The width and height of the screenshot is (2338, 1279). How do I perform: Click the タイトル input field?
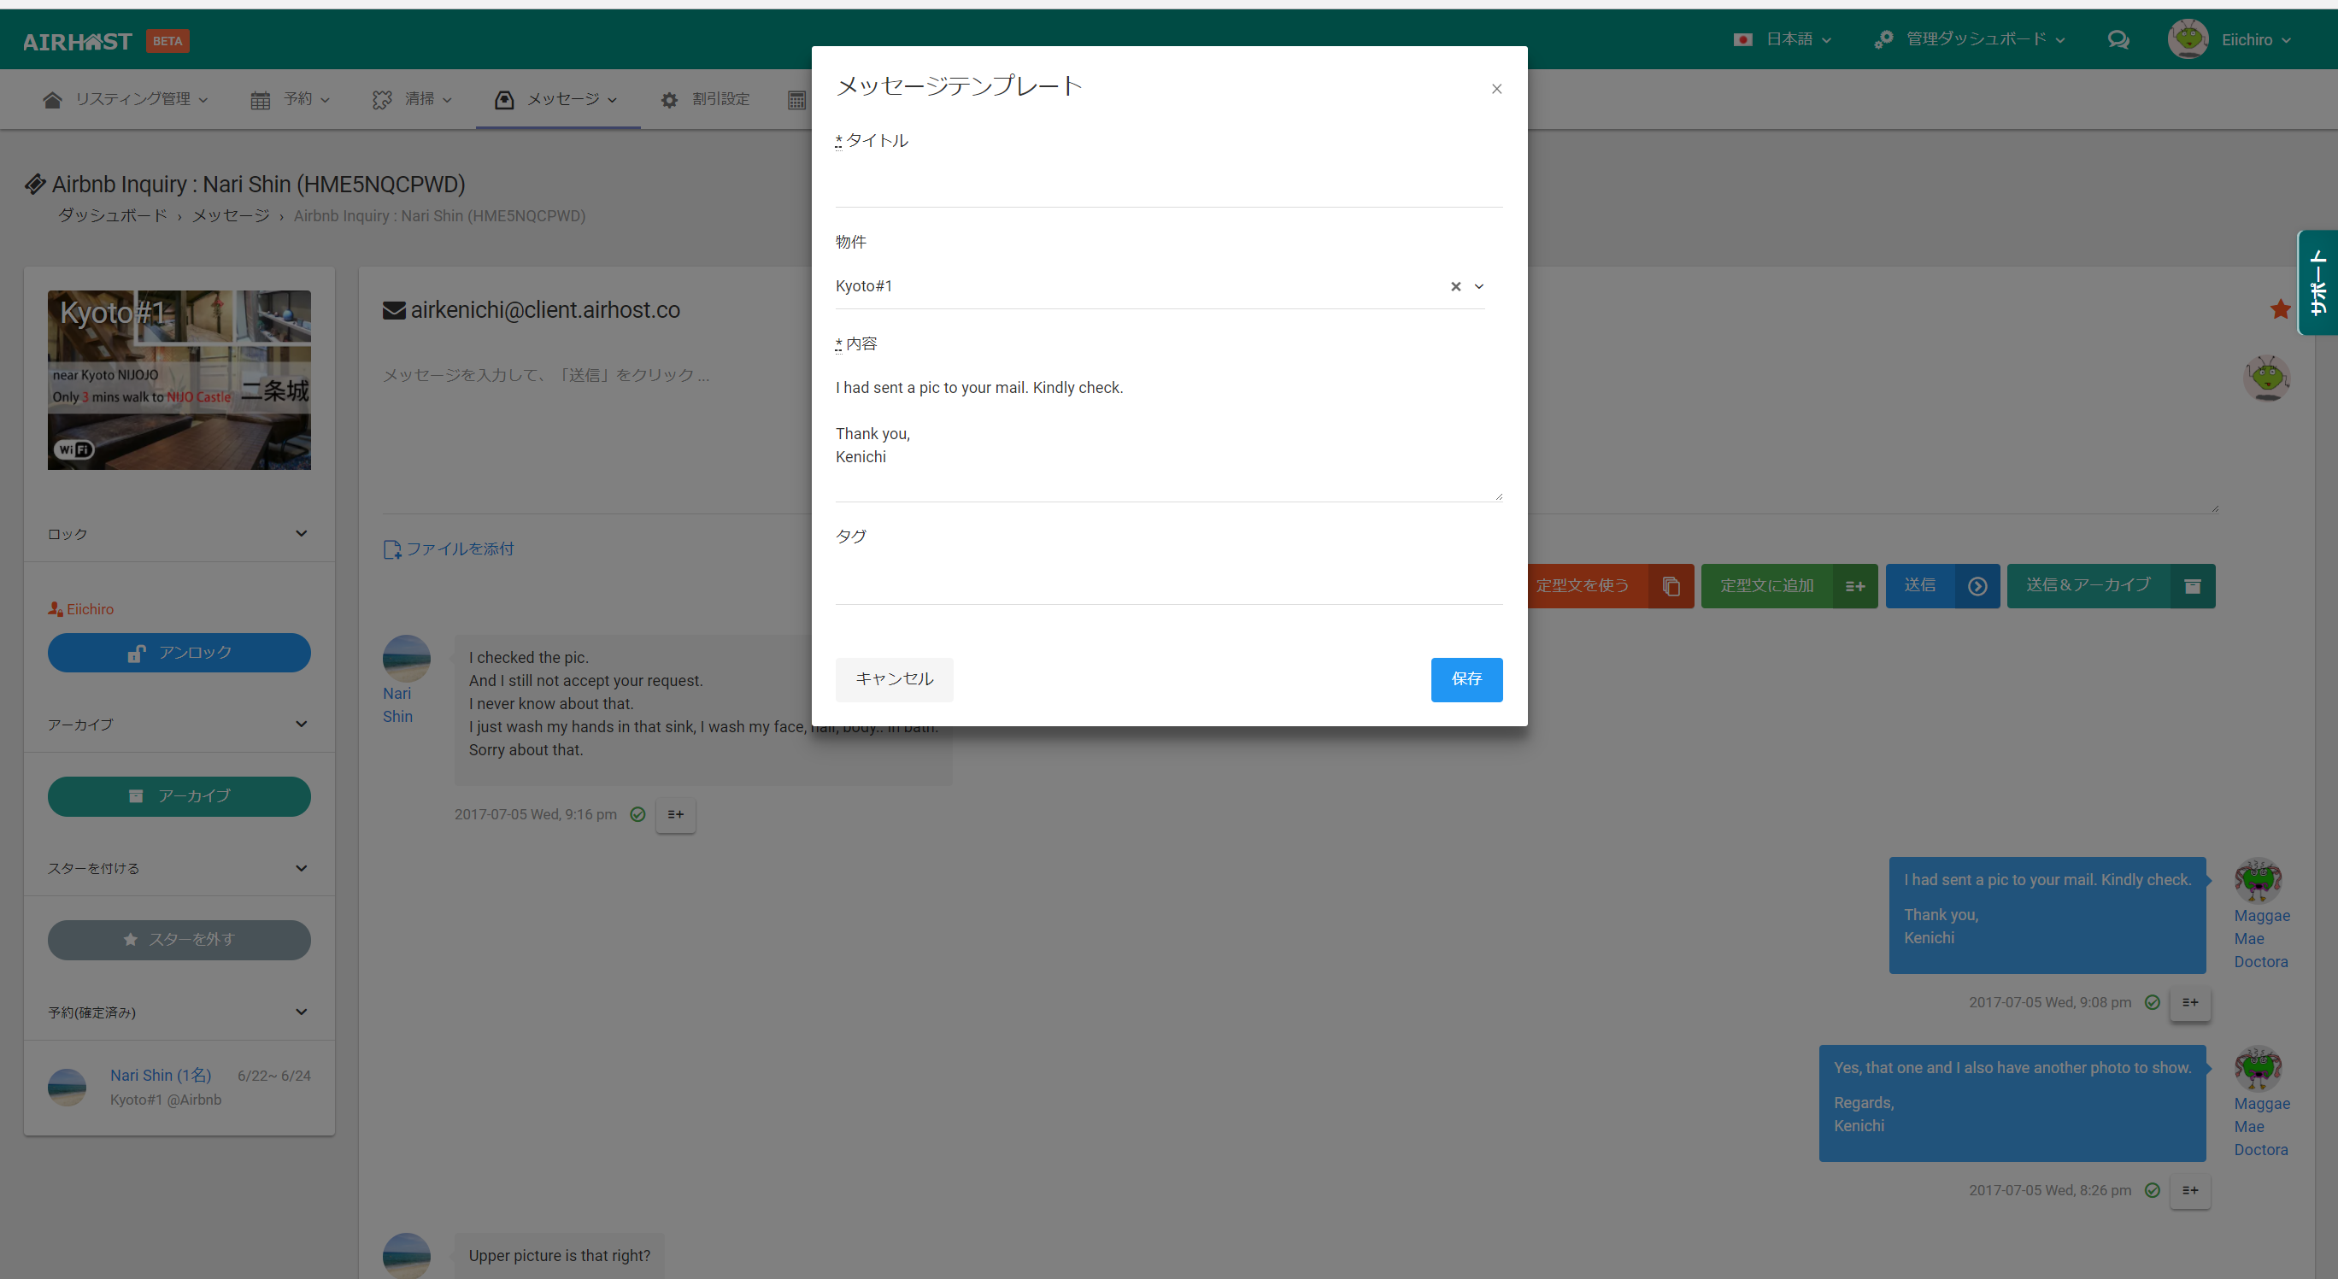1167,186
